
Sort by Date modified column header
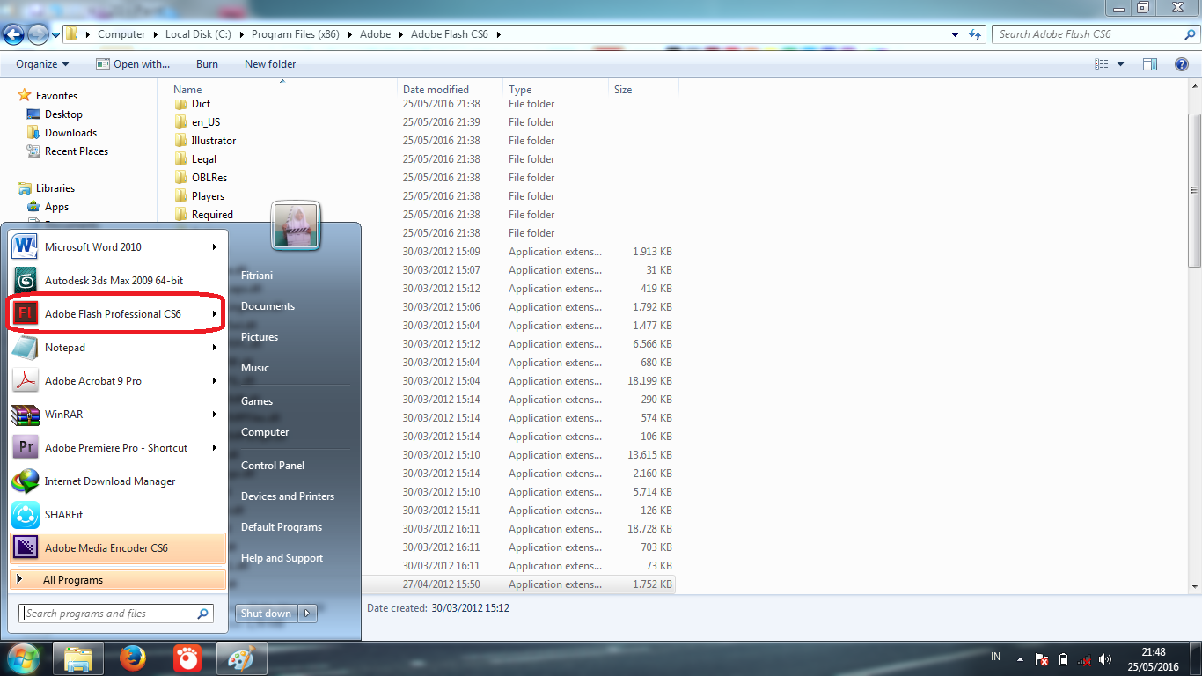click(x=451, y=90)
